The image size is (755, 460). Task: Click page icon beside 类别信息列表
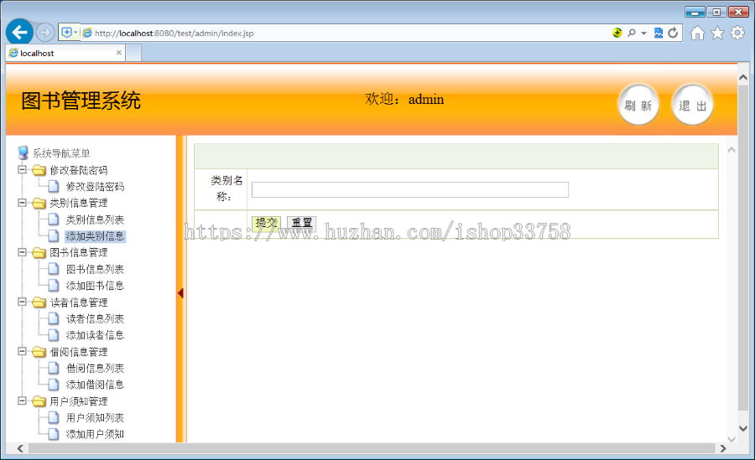[54, 220]
